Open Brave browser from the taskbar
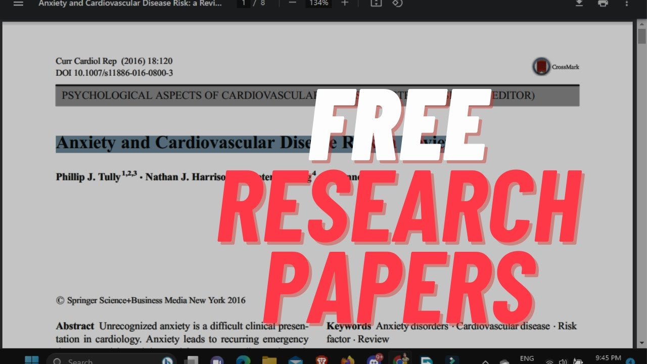Viewport: 647px width, 364px height. point(321,360)
